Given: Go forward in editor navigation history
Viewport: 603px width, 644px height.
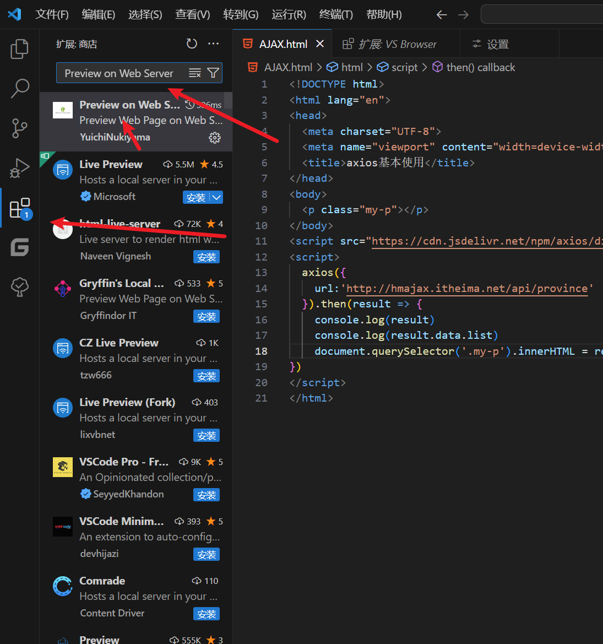Looking at the screenshot, I should tap(464, 15).
